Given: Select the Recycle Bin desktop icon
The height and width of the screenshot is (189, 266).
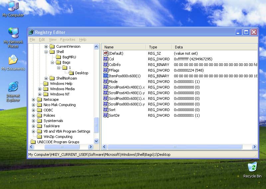Looking at the screenshot, I should point(252,170).
